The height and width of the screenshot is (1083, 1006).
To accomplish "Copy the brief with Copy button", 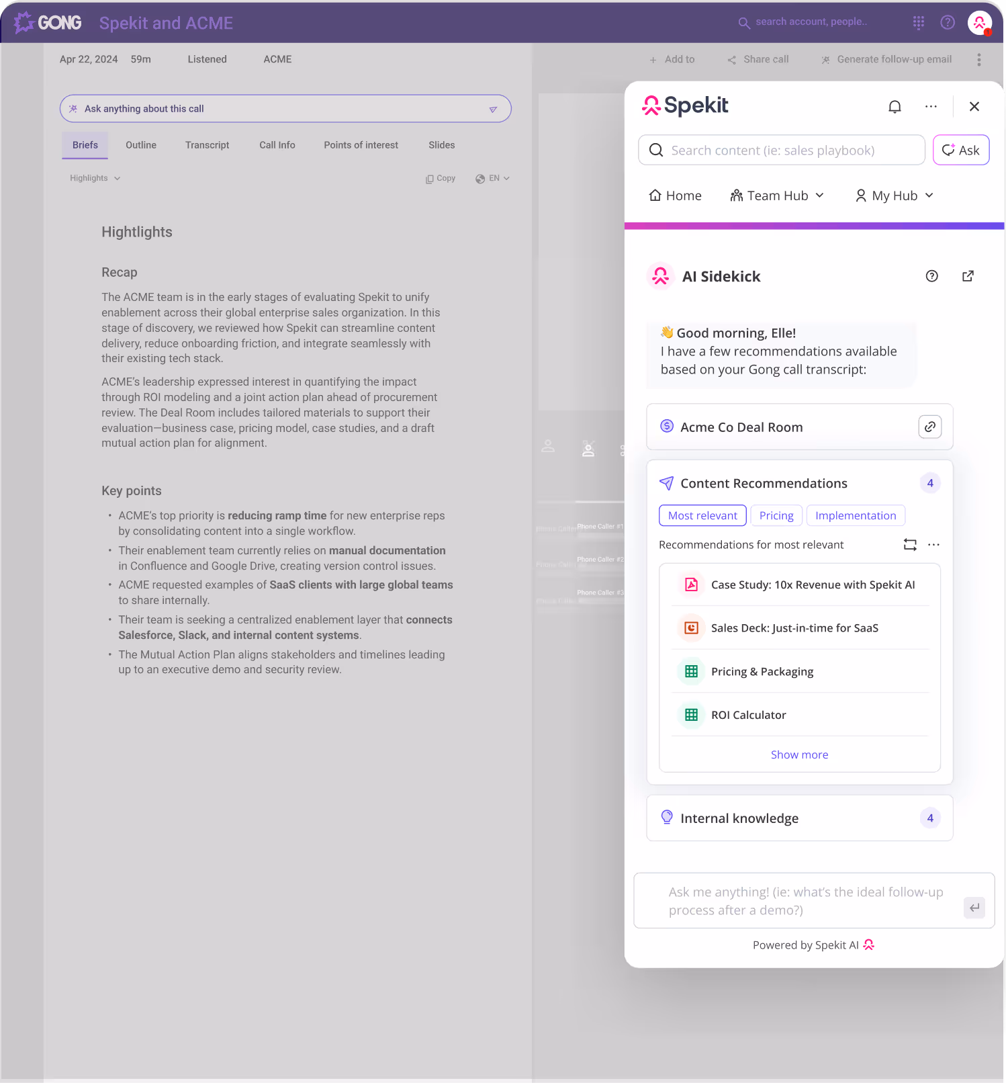I will pos(441,178).
